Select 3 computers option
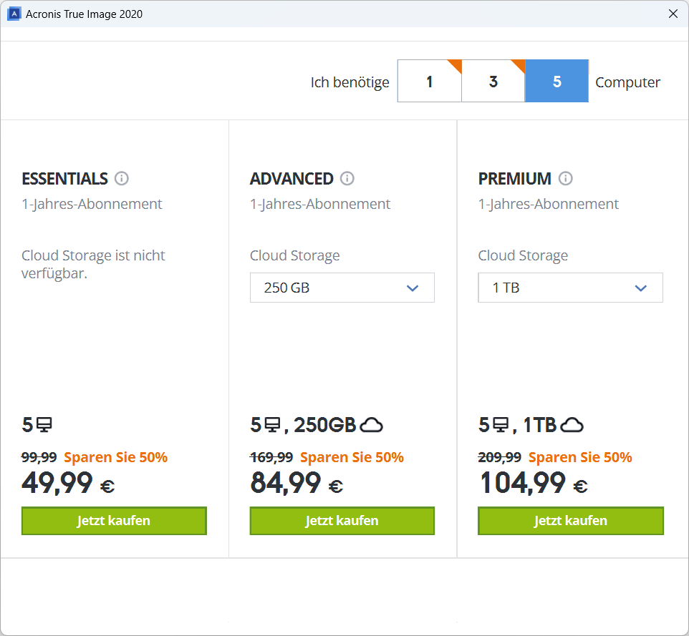Viewport: 689px width, 636px height. coord(493,82)
